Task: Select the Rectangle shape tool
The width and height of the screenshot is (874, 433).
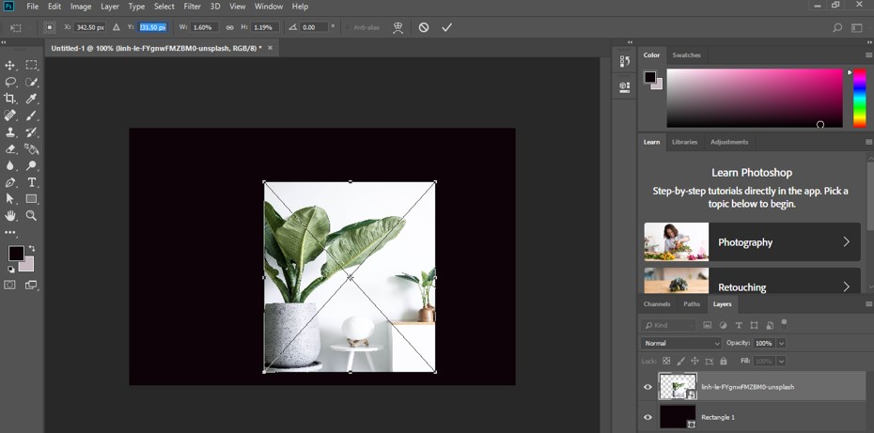Action: pos(32,199)
